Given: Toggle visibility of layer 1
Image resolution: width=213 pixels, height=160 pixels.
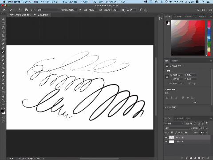Looking at the screenshot, I should (x=166, y=142).
